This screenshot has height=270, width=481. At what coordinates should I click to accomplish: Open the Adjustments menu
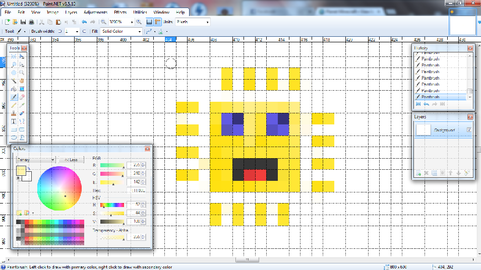point(95,12)
